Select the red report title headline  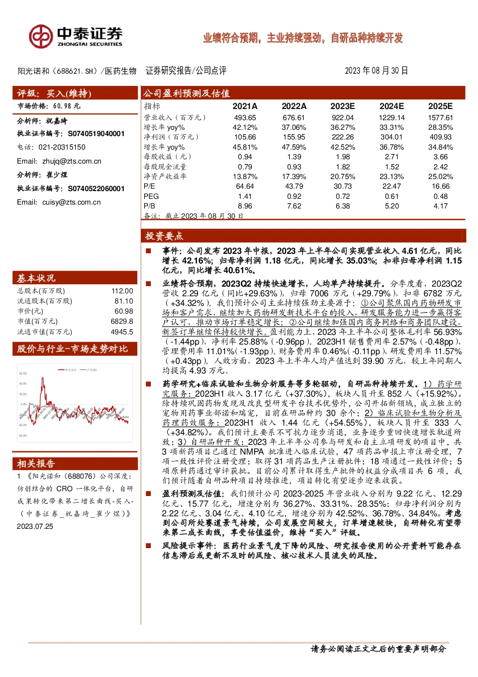303,38
